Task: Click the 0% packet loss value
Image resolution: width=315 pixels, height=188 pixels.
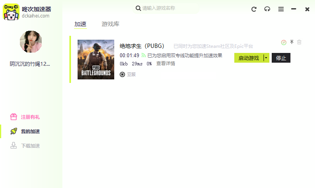Action: [x=149, y=64]
